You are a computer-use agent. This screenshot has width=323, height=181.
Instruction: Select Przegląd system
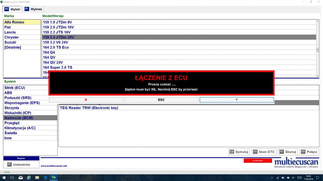point(30,123)
